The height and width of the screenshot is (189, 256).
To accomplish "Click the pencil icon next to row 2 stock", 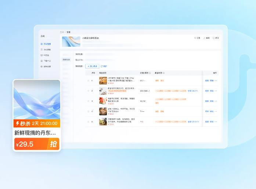I will pyautogui.click(x=149, y=91).
